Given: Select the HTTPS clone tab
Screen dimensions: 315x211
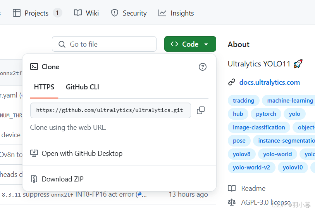Looking at the screenshot, I should point(44,87).
